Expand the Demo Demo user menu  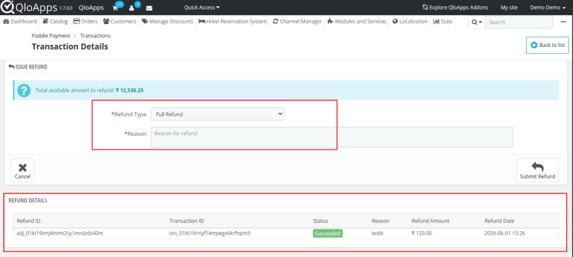pyautogui.click(x=548, y=7)
